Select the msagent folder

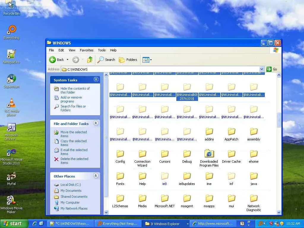point(187,201)
